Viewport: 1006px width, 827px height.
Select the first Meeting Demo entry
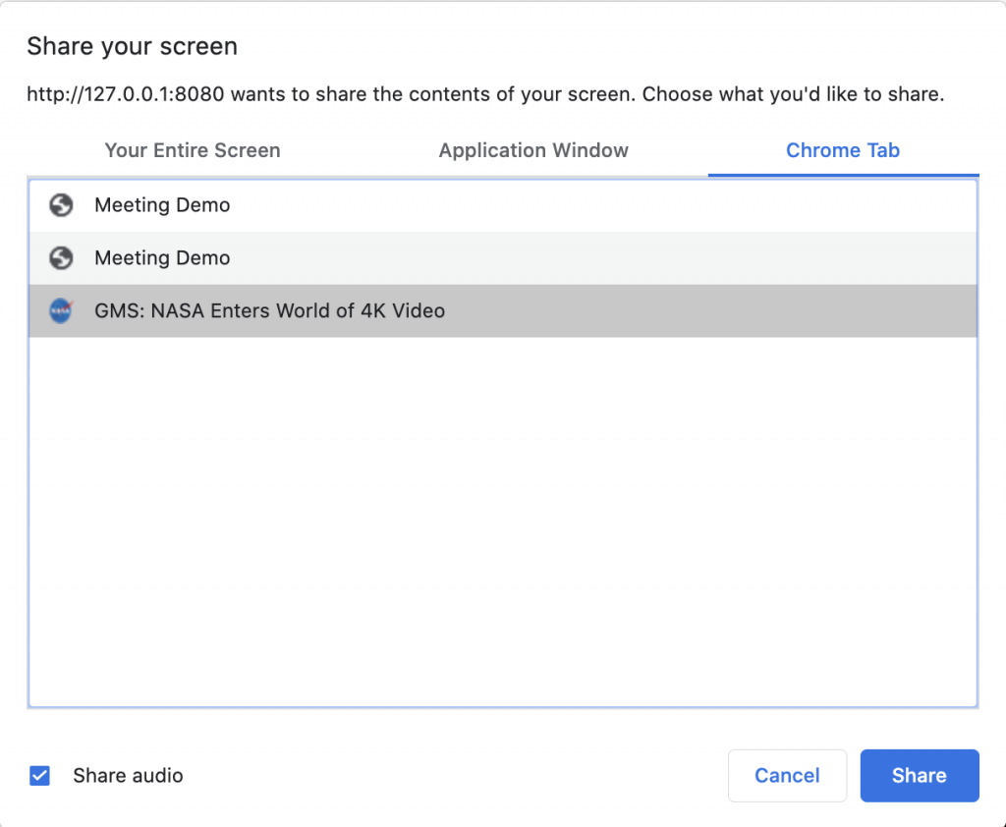[295, 205]
